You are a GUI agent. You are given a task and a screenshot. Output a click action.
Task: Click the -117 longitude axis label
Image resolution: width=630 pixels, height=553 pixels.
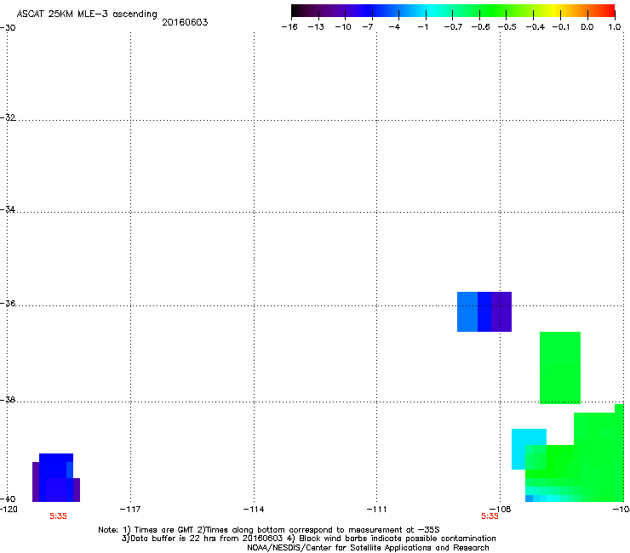tap(130, 510)
